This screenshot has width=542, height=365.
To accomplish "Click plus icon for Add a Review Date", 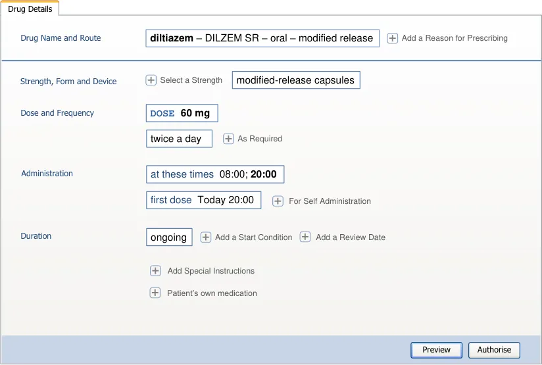I will [305, 237].
